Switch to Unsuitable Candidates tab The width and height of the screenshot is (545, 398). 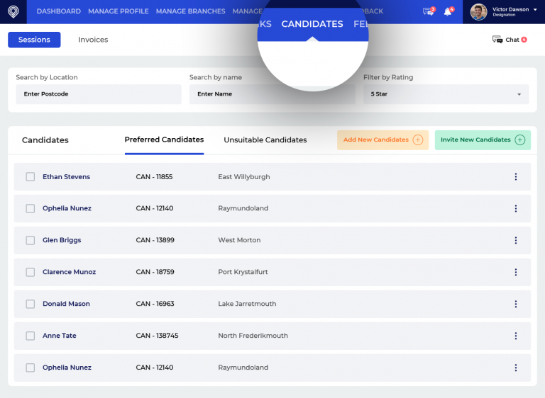[265, 140]
